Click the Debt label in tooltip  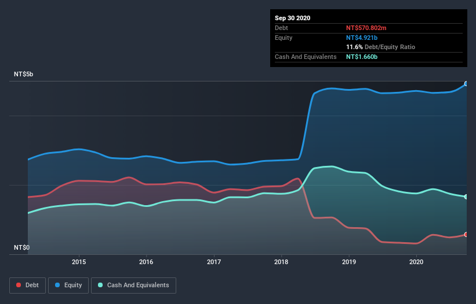click(281, 28)
